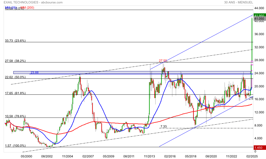The height and width of the screenshot is (159, 266).
Task: Click the 10.58 (78.6%) Fibonacci label
Action: click(15, 116)
